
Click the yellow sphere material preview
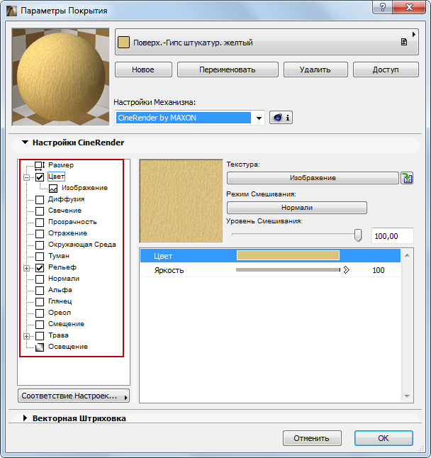pos(61,77)
